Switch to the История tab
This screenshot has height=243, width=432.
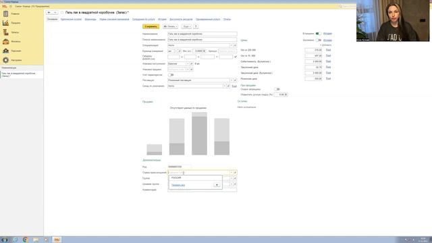pyautogui.click(x=162, y=20)
